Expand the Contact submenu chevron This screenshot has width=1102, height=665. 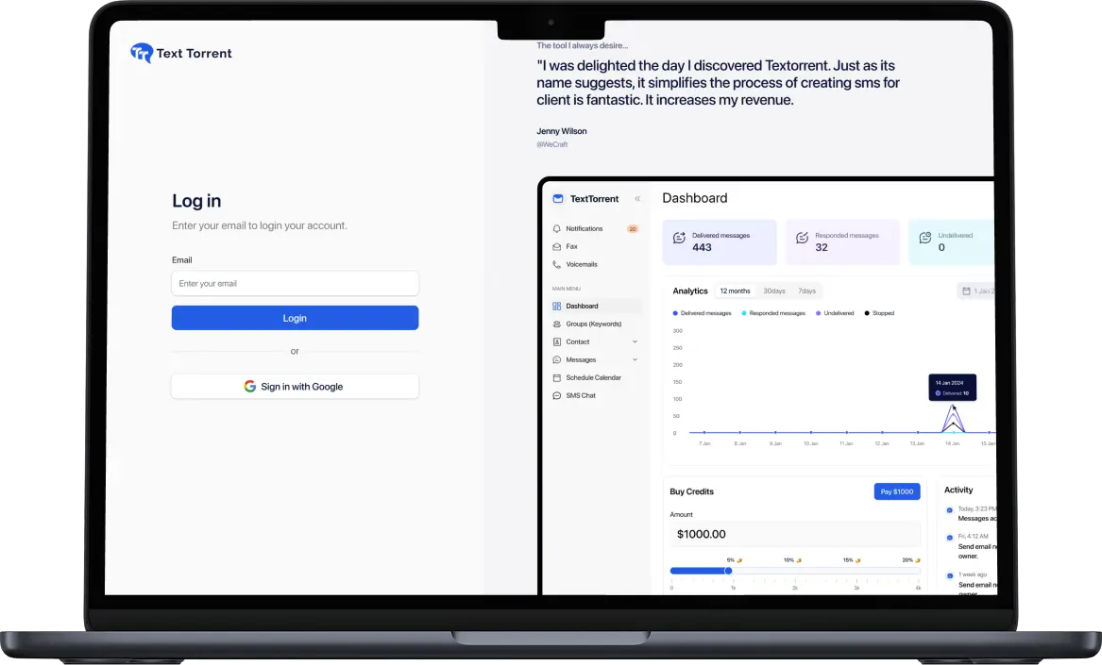635,341
